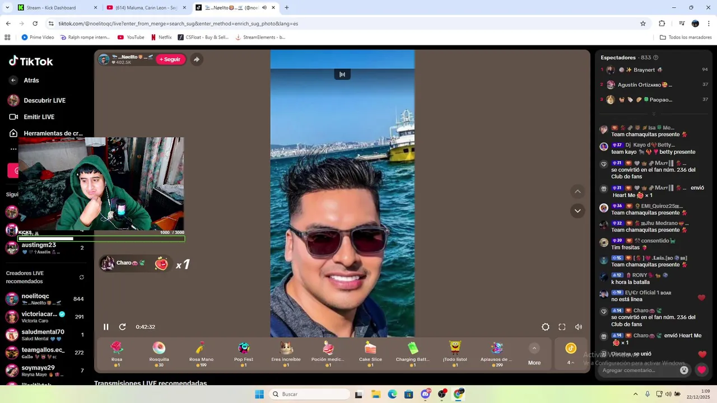Send a heart like on the stream
Image resolution: width=717 pixels, height=403 pixels.
pos(701,370)
